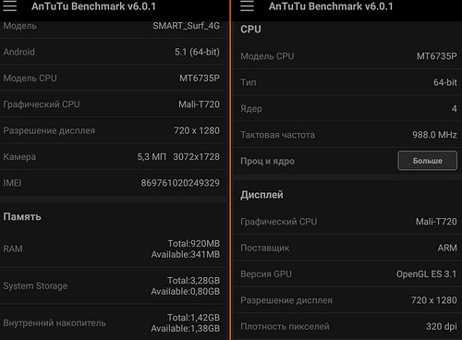Open hamburger menu in right AnTuTu screen
462x340 pixels.
tap(247, 6)
